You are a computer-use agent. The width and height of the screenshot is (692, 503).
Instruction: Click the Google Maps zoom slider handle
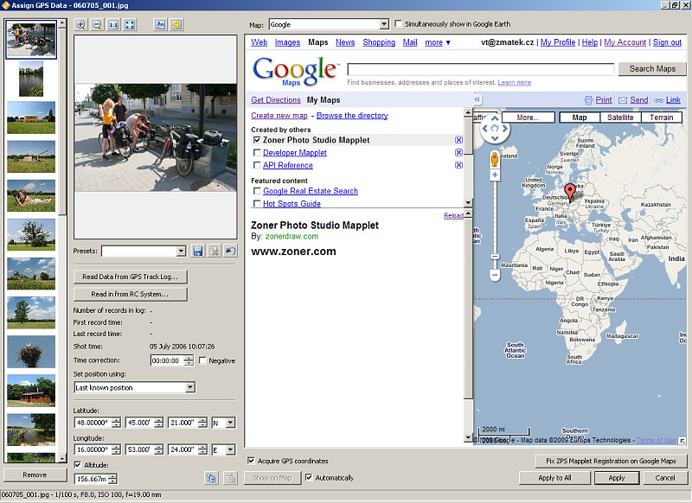pos(495,256)
